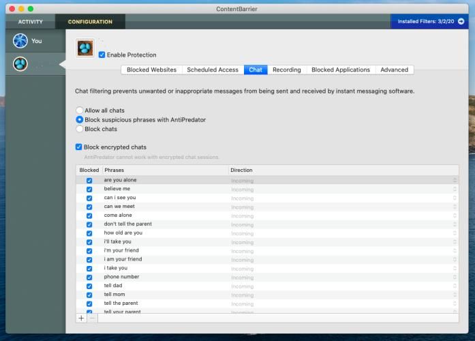
Task: Select the 'phone number' phrase text
Action: pyautogui.click(x=121, y=276)
